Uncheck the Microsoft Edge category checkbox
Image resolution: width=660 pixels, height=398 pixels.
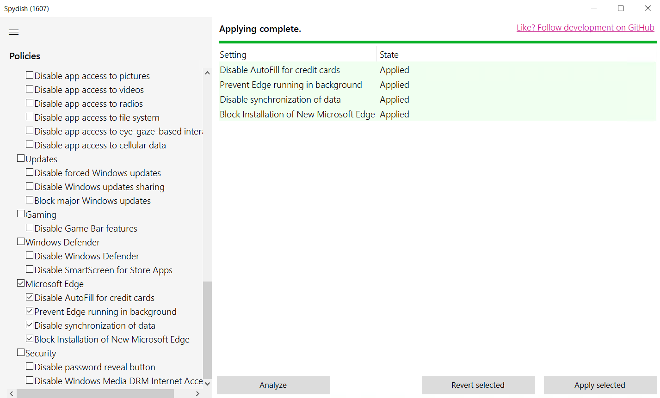point(21,283)
